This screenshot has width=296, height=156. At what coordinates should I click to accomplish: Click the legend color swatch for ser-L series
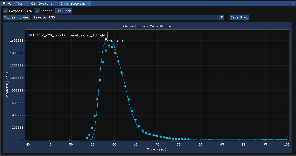(x=31, y=35)
